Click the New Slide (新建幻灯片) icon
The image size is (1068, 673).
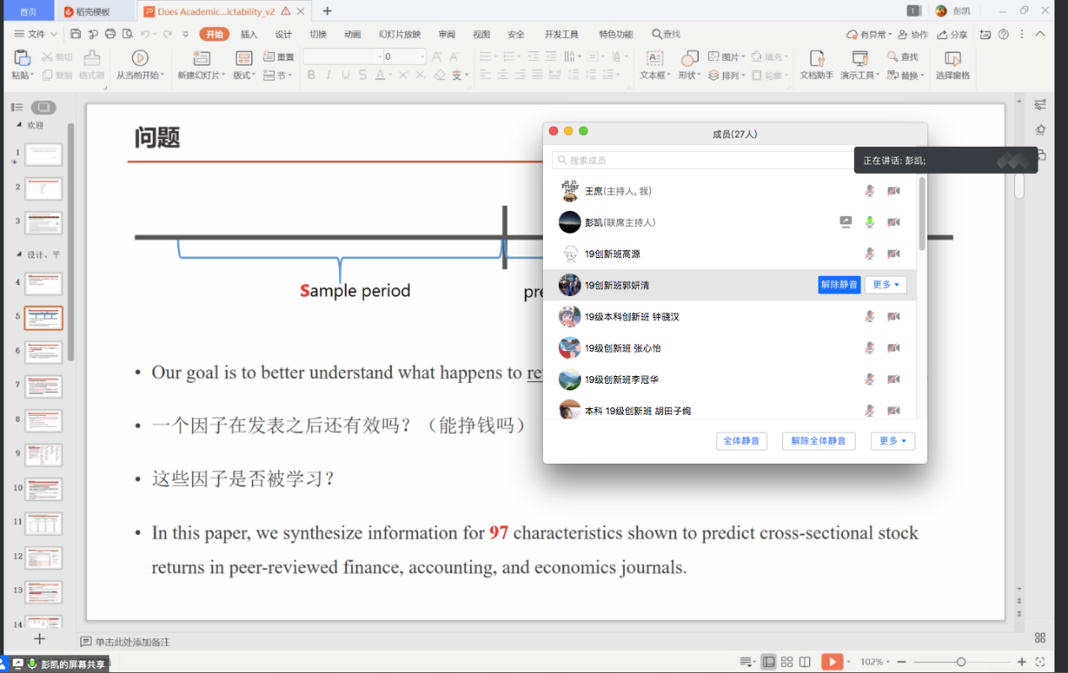(201, 58)
